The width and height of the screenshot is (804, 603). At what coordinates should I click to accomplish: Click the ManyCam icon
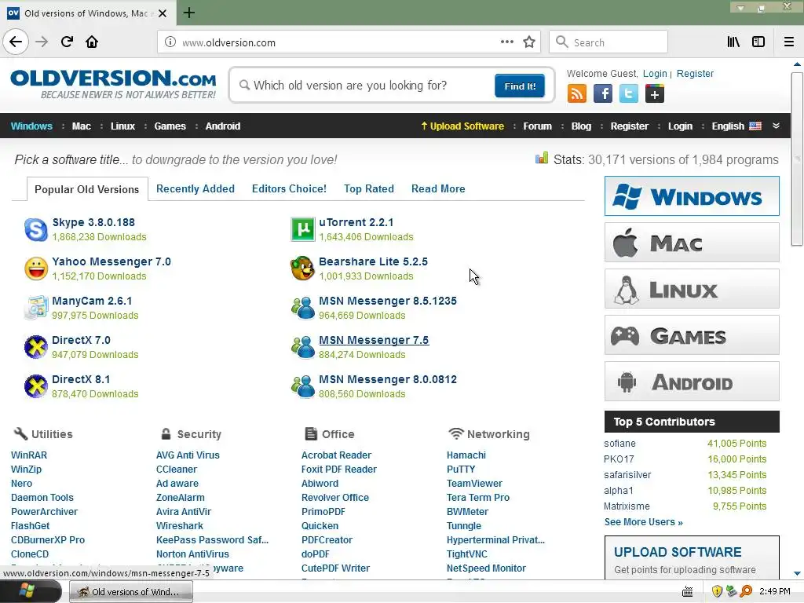pyautogui.click(x=36, y=308)
